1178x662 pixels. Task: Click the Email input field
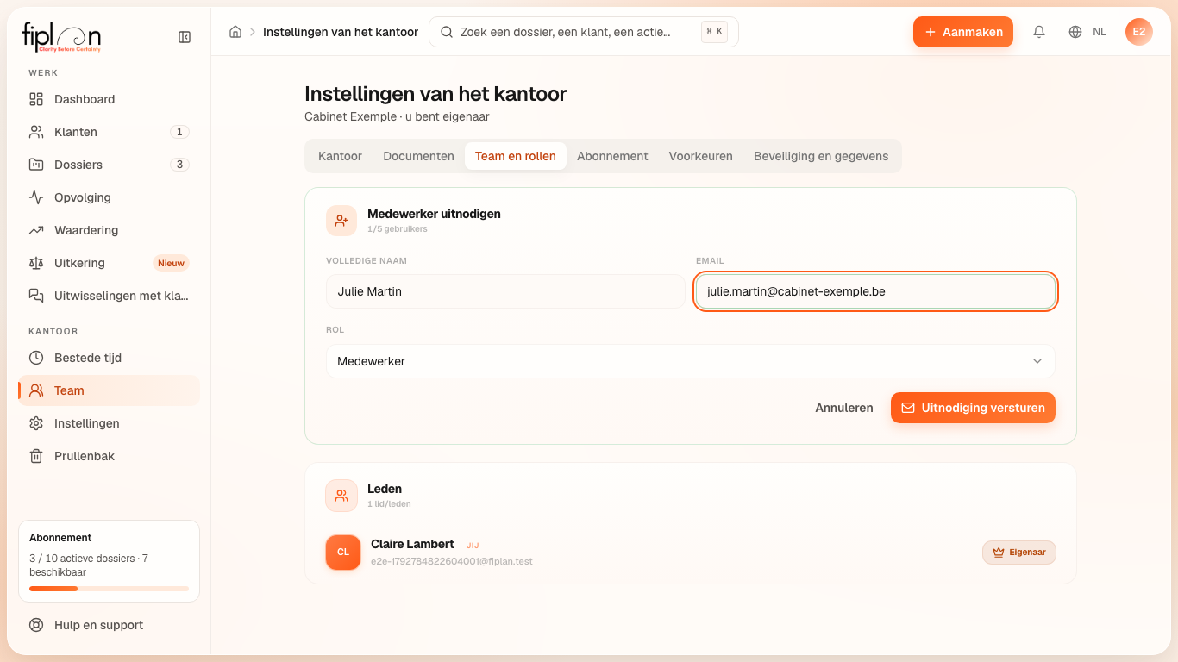(x=875, y=291)
